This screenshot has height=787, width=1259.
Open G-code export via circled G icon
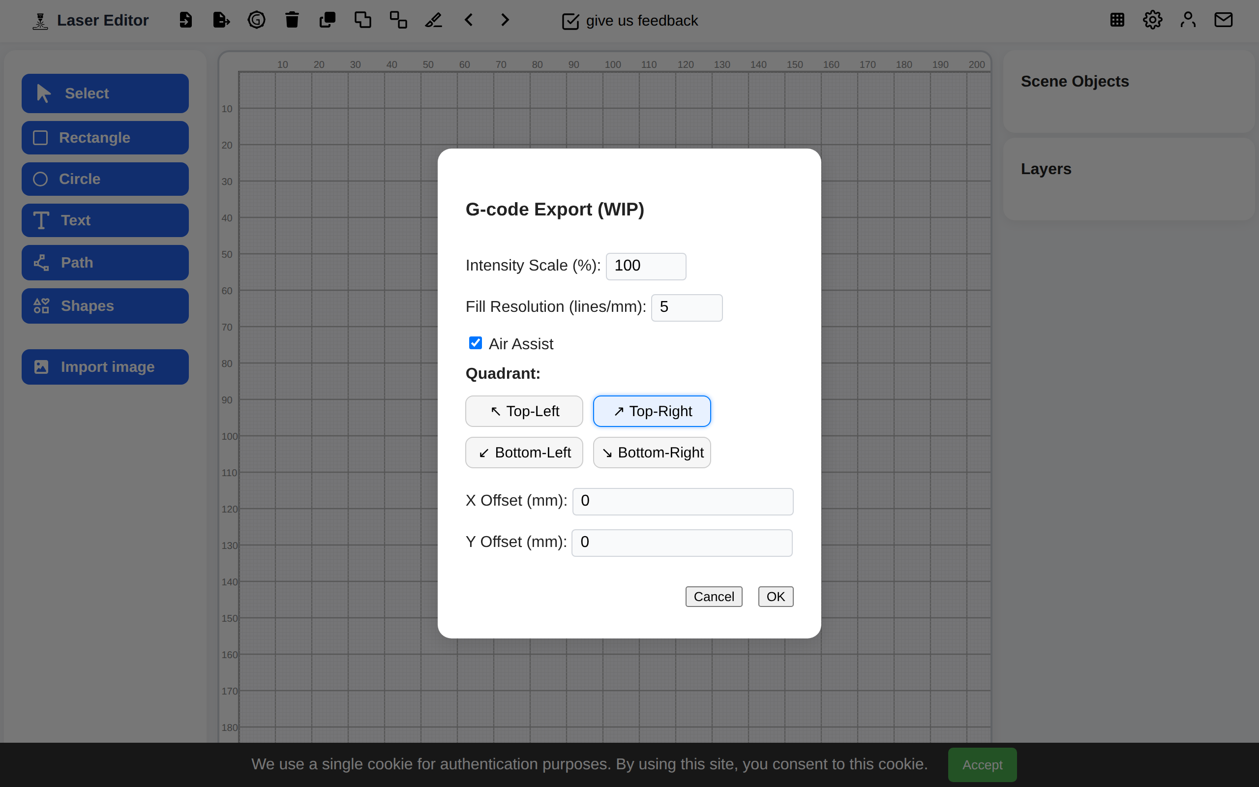click(257, 20)
